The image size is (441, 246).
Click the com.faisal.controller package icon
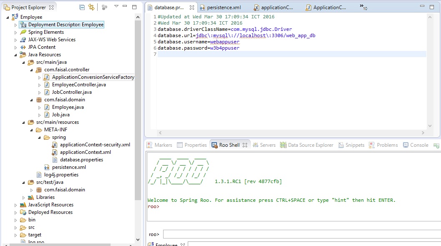39,70
